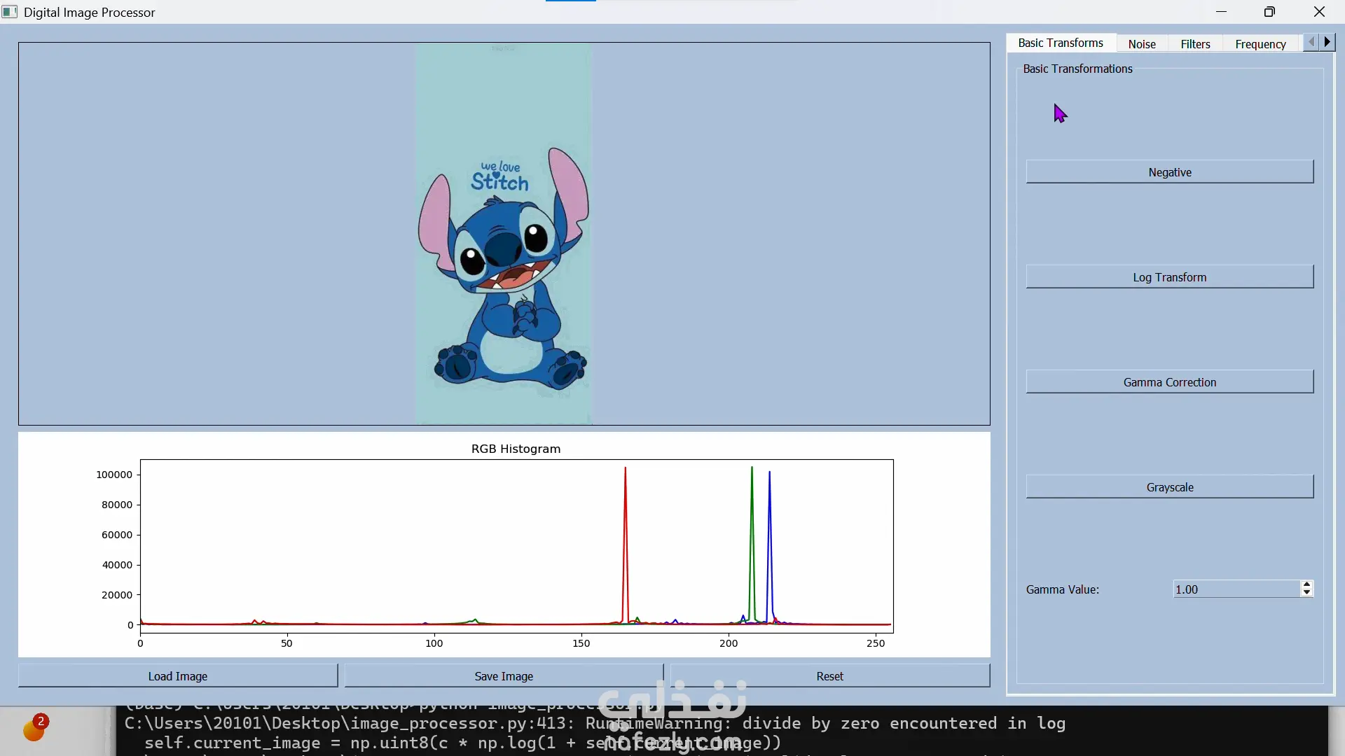Minimize the Digital Image Processor window
1345x756 pixels.
(1221, 12)
